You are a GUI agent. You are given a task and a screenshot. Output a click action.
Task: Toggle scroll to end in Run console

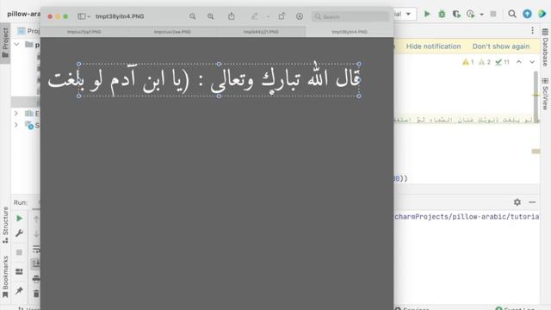tap(36, 263)
